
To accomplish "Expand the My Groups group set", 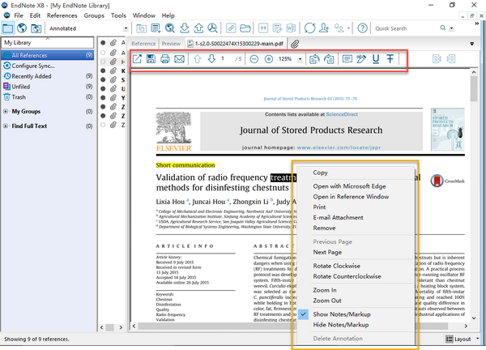I will pyautogui.click(x=6, y=111).
